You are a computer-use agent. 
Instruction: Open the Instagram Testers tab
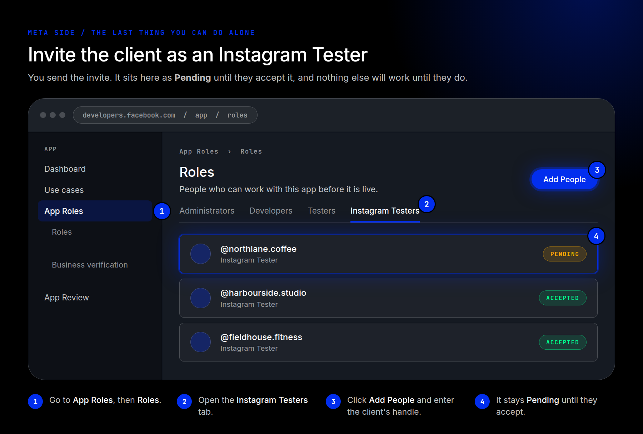point(385,211)
